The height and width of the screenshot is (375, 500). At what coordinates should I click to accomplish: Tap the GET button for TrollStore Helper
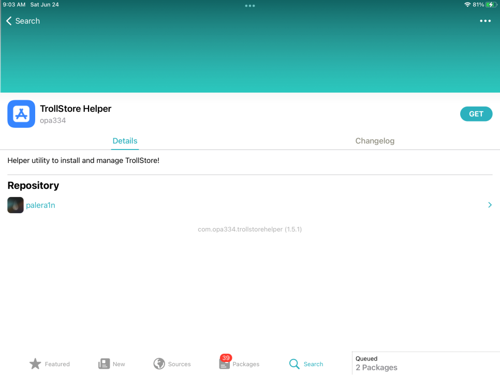point(476,114)
